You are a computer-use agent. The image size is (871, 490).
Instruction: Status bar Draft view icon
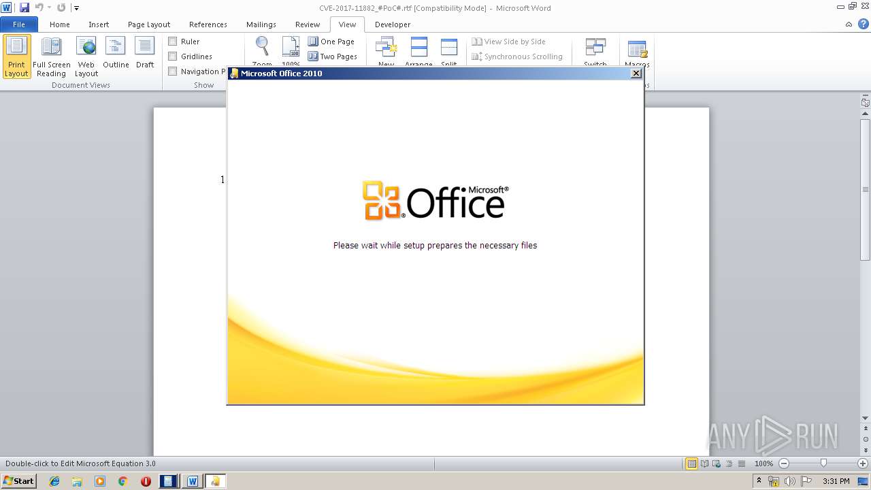[741, 463]
